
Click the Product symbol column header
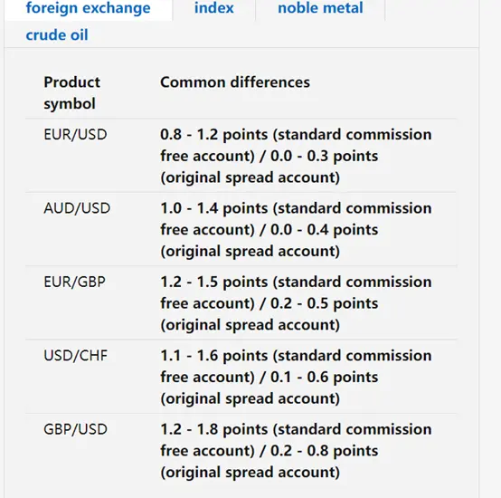(71, 92)
